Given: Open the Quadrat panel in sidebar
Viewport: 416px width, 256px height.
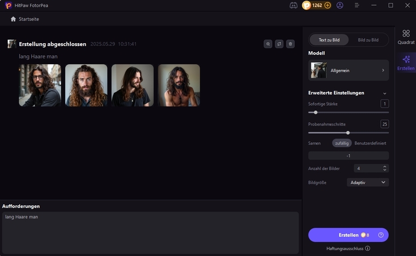Looking at the screenshot, I should 406,37.
